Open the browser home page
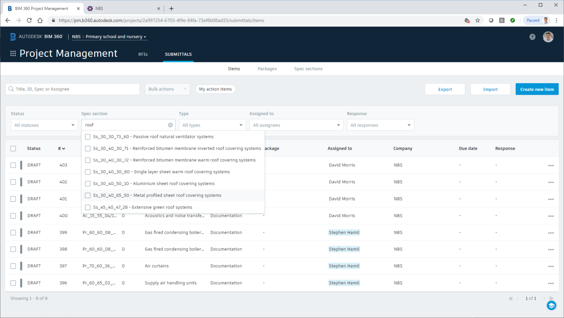This screenshot has width=564, height=318. tap(40, 20)
